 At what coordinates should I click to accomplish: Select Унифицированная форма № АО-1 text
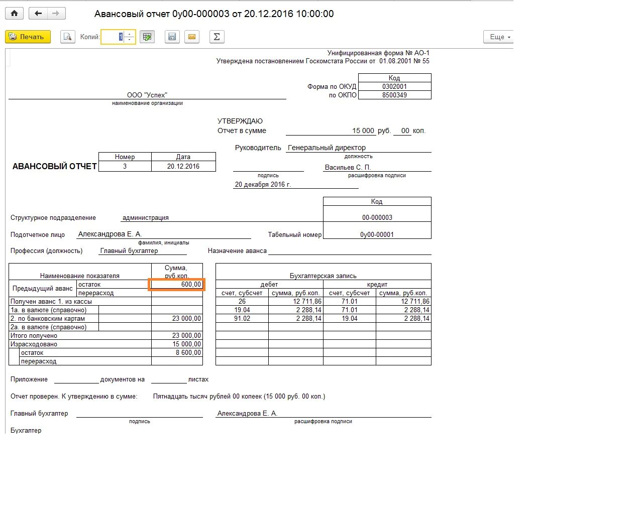coord(378,53)
